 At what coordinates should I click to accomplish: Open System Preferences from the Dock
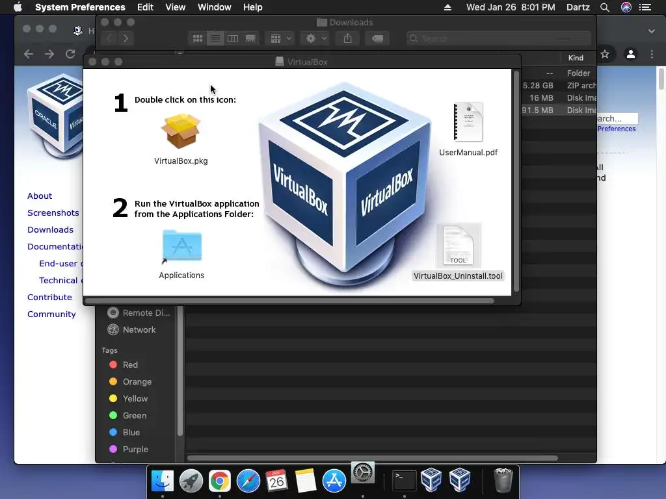pyautogui.click(x=363, y=473)
